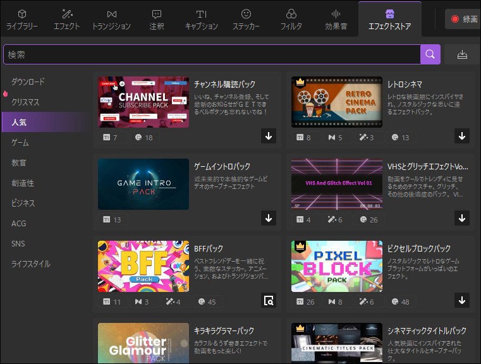The height and width of the screenshot is (364, 481).
Task: Click the VHSとグリッチエフェクト title
Action: [x=428, y=166]
